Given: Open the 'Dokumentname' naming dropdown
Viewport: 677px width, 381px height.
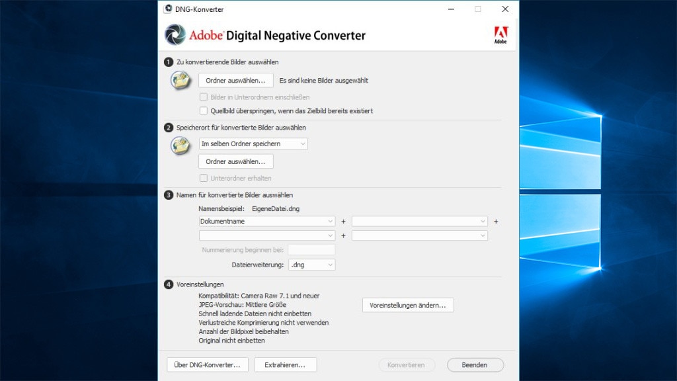Looking at the screenshot, I should (x=267, y=221).
